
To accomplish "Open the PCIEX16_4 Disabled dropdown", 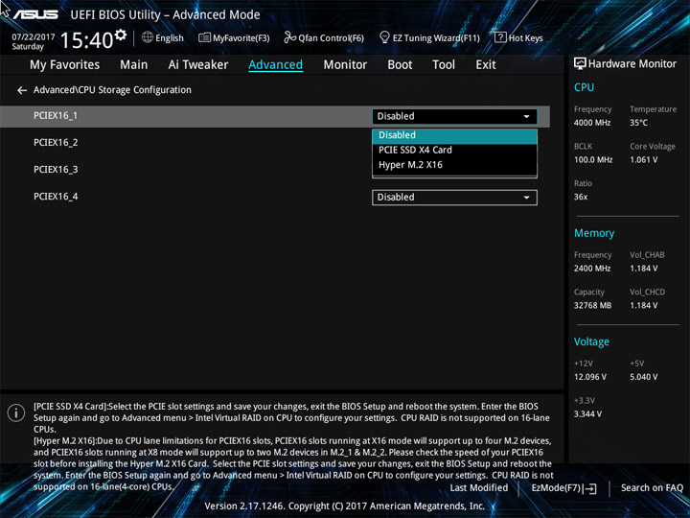I will [454, 198].
